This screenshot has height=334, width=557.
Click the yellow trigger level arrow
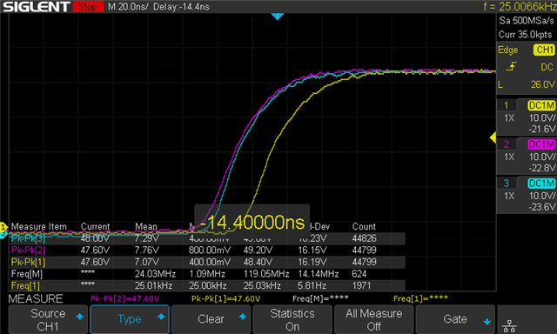coord(493,137)
